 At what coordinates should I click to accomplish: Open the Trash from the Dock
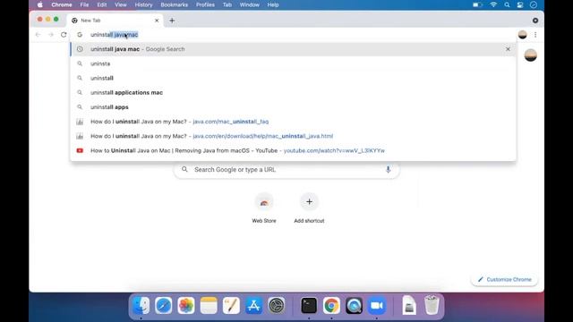pos(432,305)
